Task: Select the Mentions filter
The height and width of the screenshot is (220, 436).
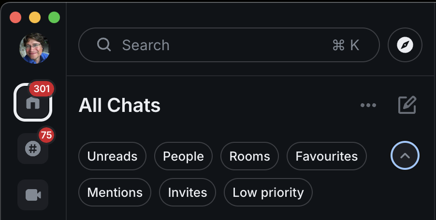Action: [115, 192]
